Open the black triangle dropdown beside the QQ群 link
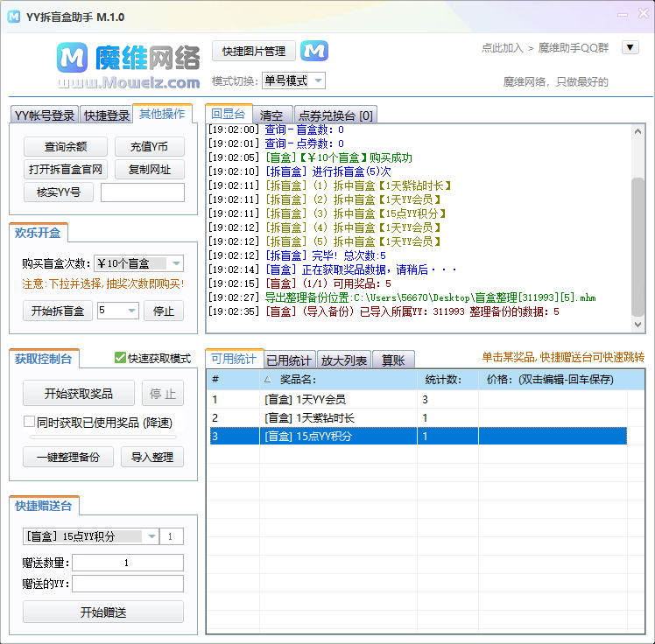This screenshot has width=655, height=644. pyautogui.click(x=630, y=47)
